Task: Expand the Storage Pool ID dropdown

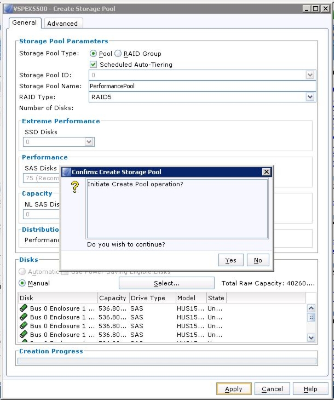Action: coord(310,75)
